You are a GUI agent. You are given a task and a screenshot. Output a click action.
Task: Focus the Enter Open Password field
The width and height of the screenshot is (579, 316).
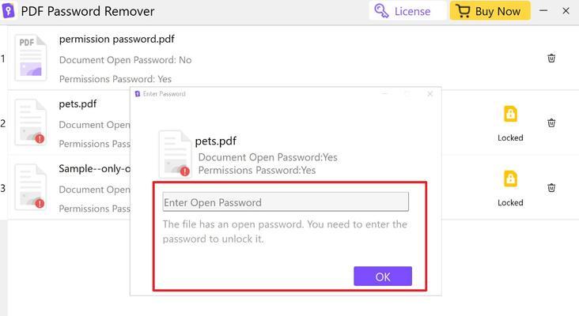tap(286, 201)
